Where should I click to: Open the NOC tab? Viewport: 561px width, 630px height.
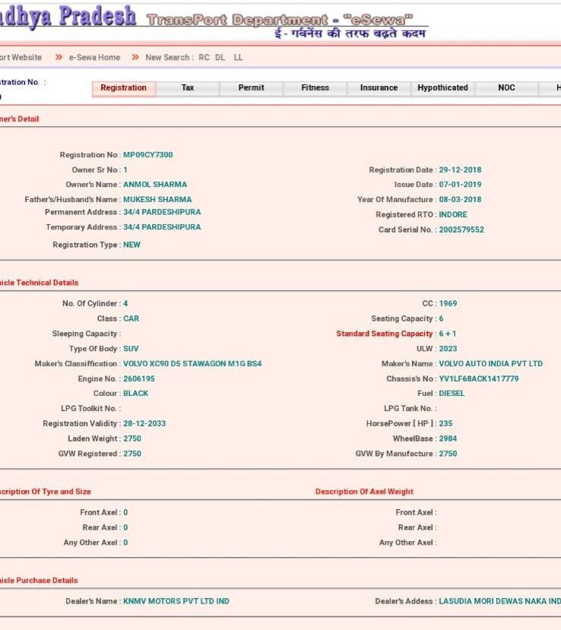506,88
